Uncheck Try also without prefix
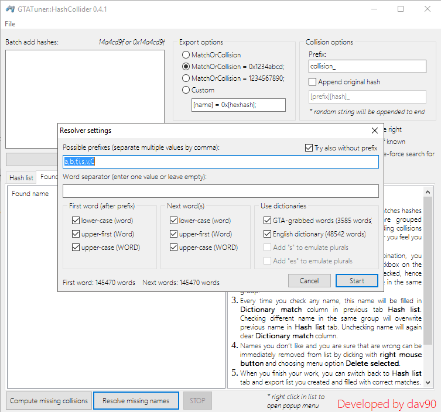The image size is (441, 412). 309,148
